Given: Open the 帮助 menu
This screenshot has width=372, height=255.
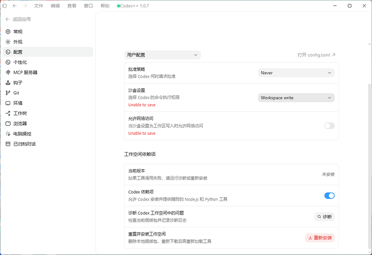Looking at the screenshot, I should point(105,6).
